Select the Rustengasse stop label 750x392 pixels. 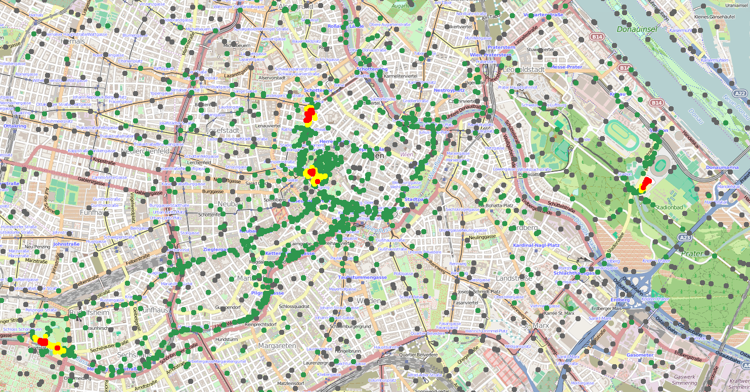tap(112, 300)
